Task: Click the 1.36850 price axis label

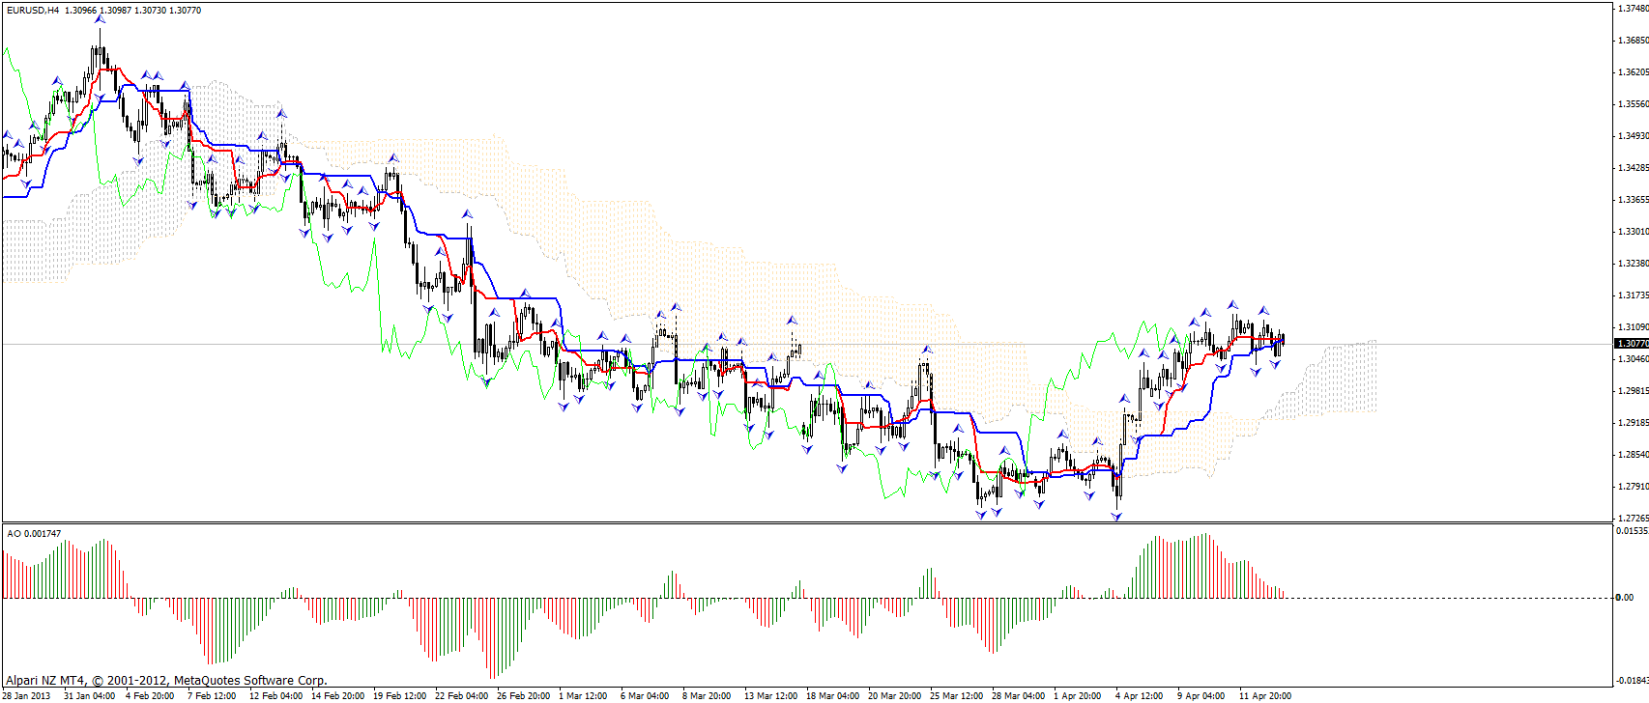Action: [1632, 41]
